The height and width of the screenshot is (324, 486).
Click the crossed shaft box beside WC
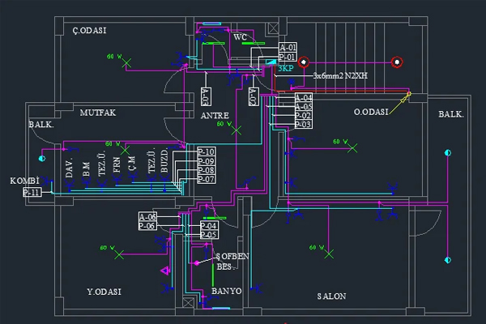pos(273,28)
